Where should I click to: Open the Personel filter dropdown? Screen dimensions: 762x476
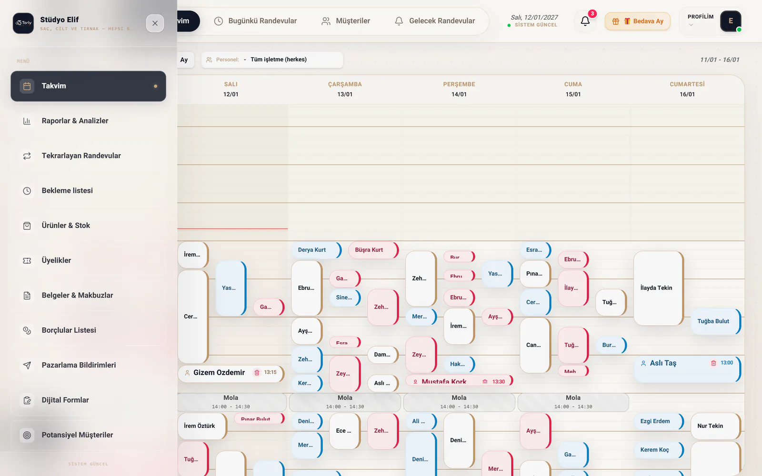(x=272, y=60)
